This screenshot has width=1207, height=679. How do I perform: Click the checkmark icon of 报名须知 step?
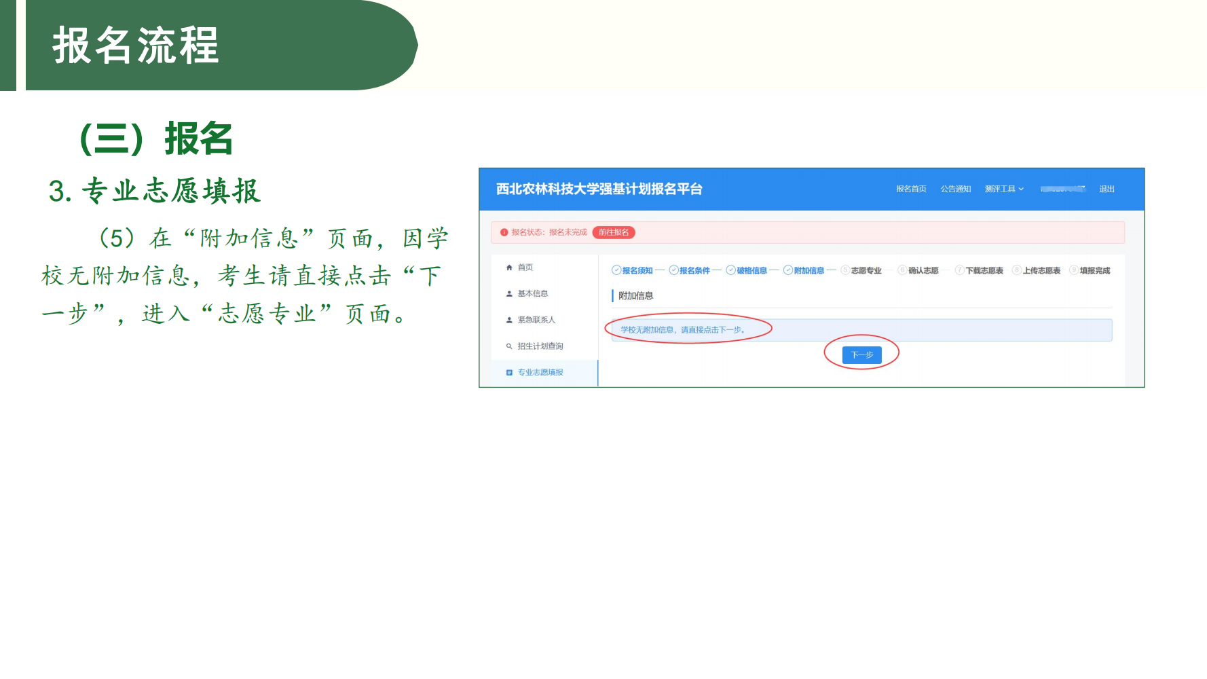616,270
